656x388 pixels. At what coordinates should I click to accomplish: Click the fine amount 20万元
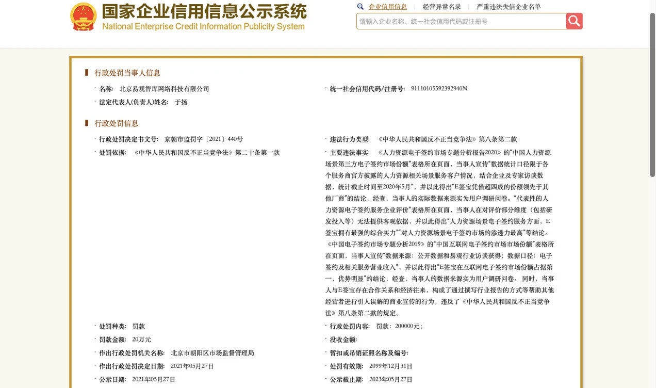141,339
